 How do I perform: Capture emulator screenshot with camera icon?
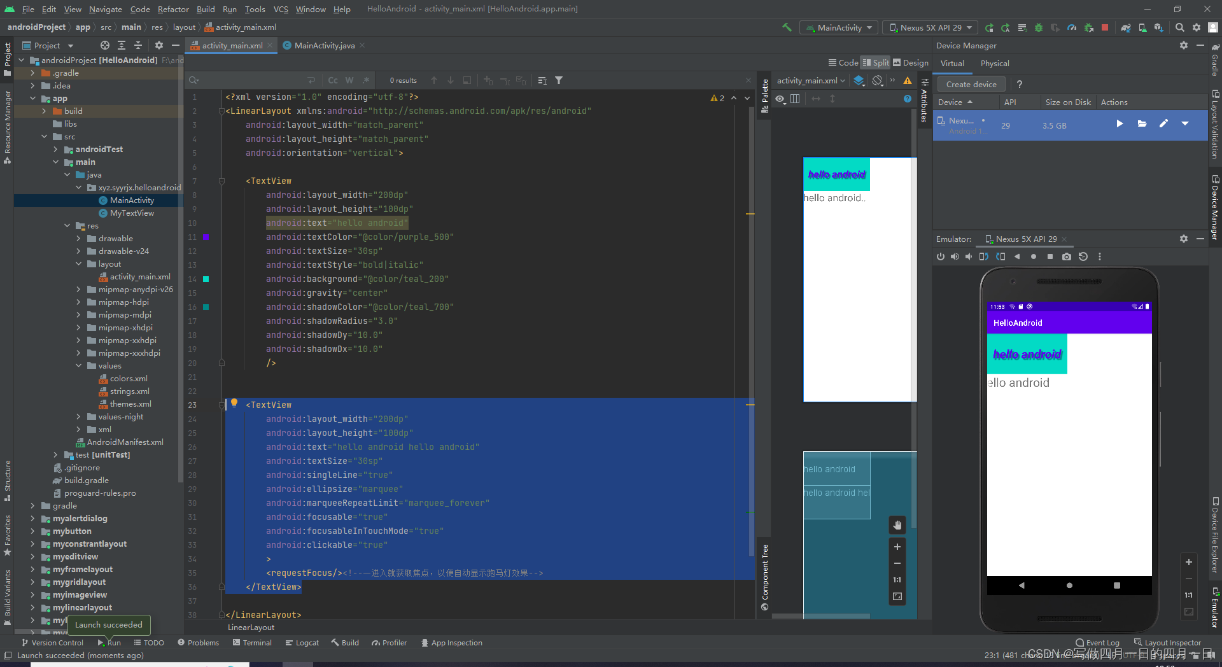pos(1067,256)
